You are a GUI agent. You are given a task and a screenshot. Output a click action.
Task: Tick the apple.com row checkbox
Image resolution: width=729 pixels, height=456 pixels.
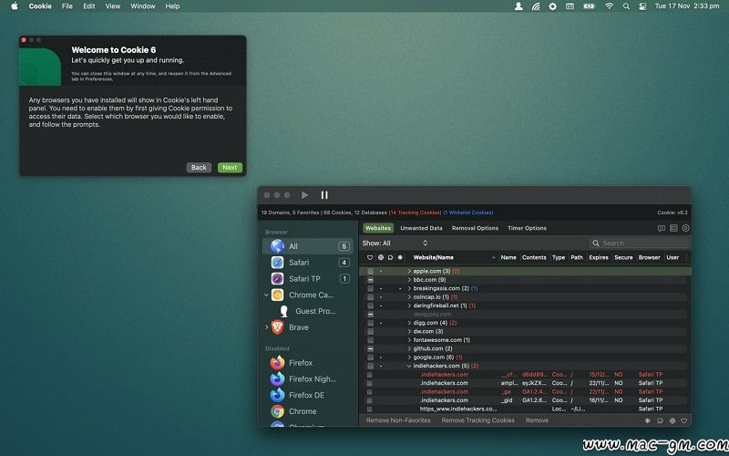(370, 271)
